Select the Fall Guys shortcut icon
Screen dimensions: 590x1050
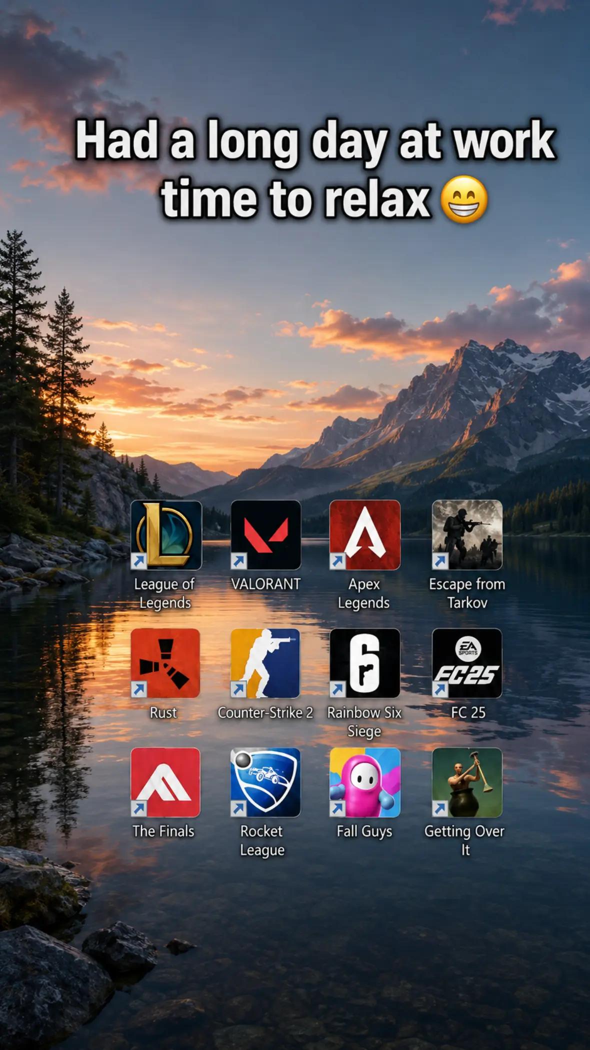tap(365, 782)
